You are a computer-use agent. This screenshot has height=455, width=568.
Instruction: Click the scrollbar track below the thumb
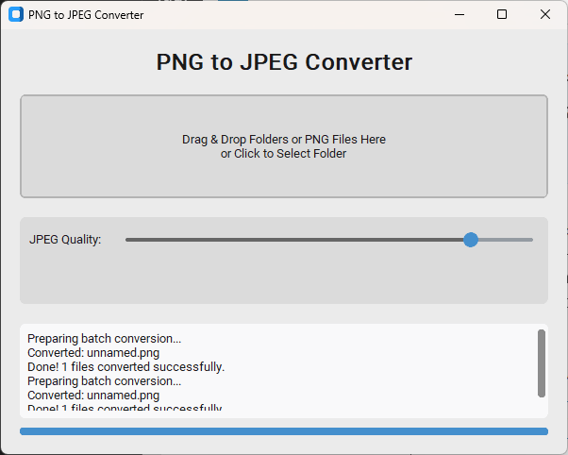[541, 406]
